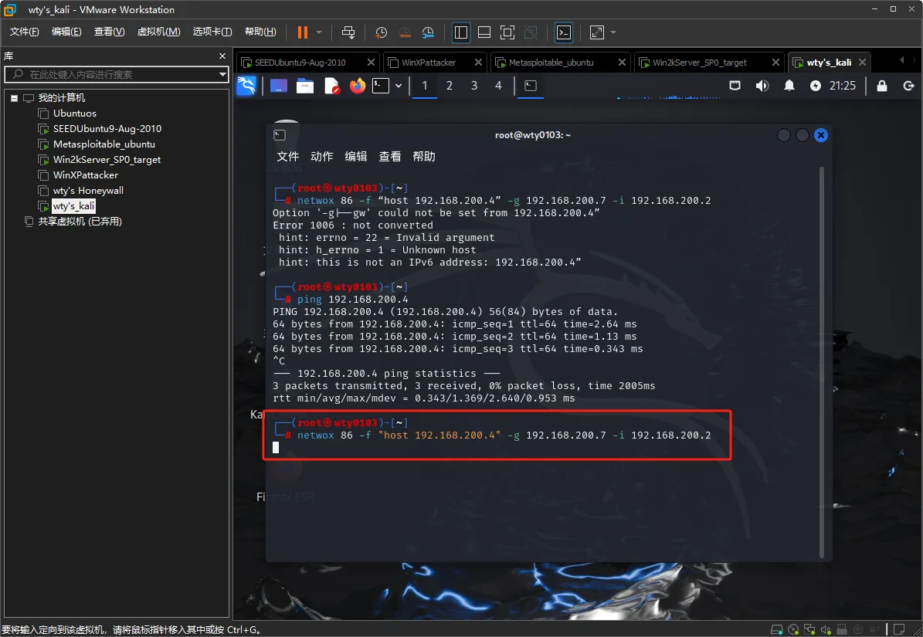Collapse the 我的计算机 tree node
Image resolution: width=923 pixels, height=637 pixels.
14,98
